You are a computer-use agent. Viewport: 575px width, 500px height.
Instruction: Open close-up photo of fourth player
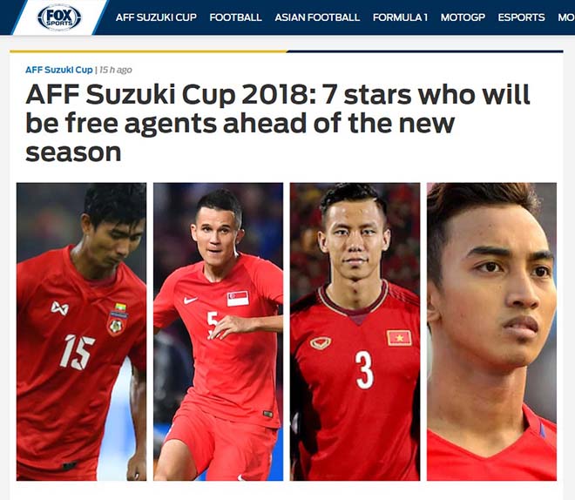pyautogui.click(x=491, y=332)
